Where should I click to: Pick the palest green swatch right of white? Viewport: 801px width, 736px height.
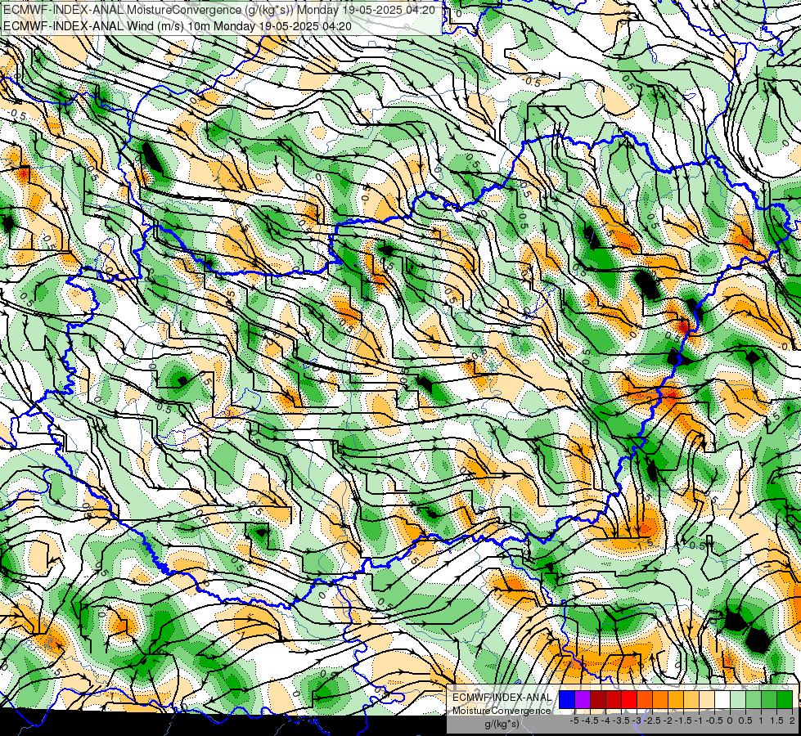[738, 700]
